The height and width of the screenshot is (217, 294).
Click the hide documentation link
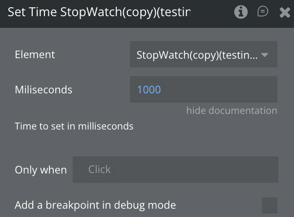231,110
